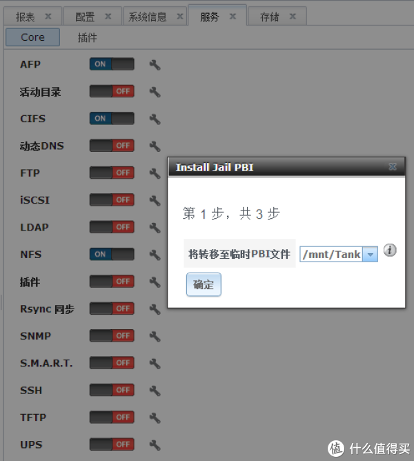Toggle the S.M.A.R.T. service on
The width and height of the screenshot is (414, 461).
(x=112, y=363)
